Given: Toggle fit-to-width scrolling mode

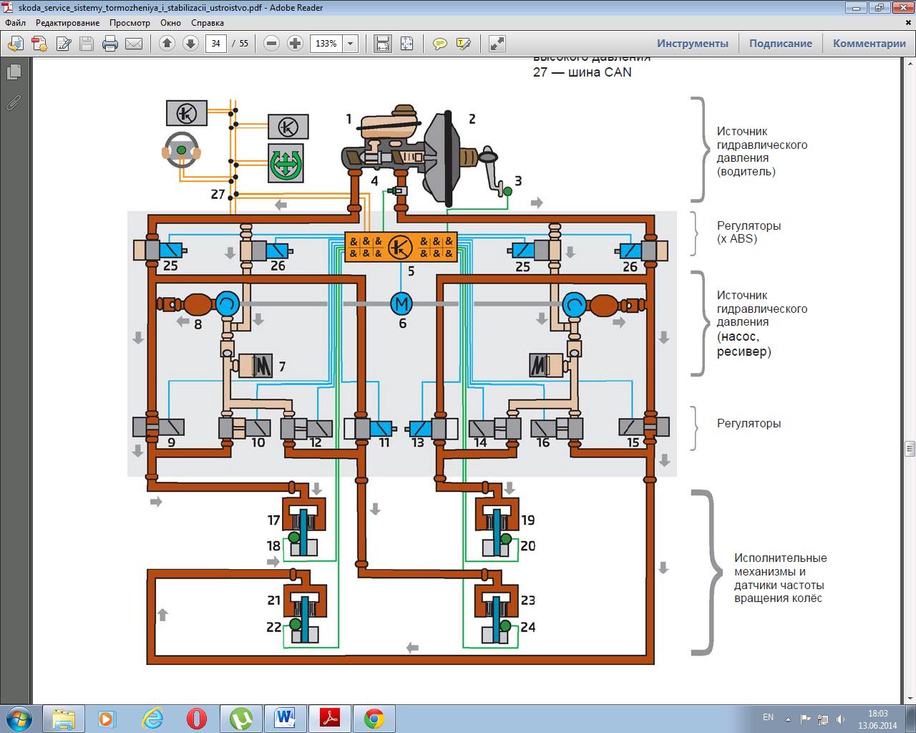Looking at the screenshot, I should [x=383, y=44].
